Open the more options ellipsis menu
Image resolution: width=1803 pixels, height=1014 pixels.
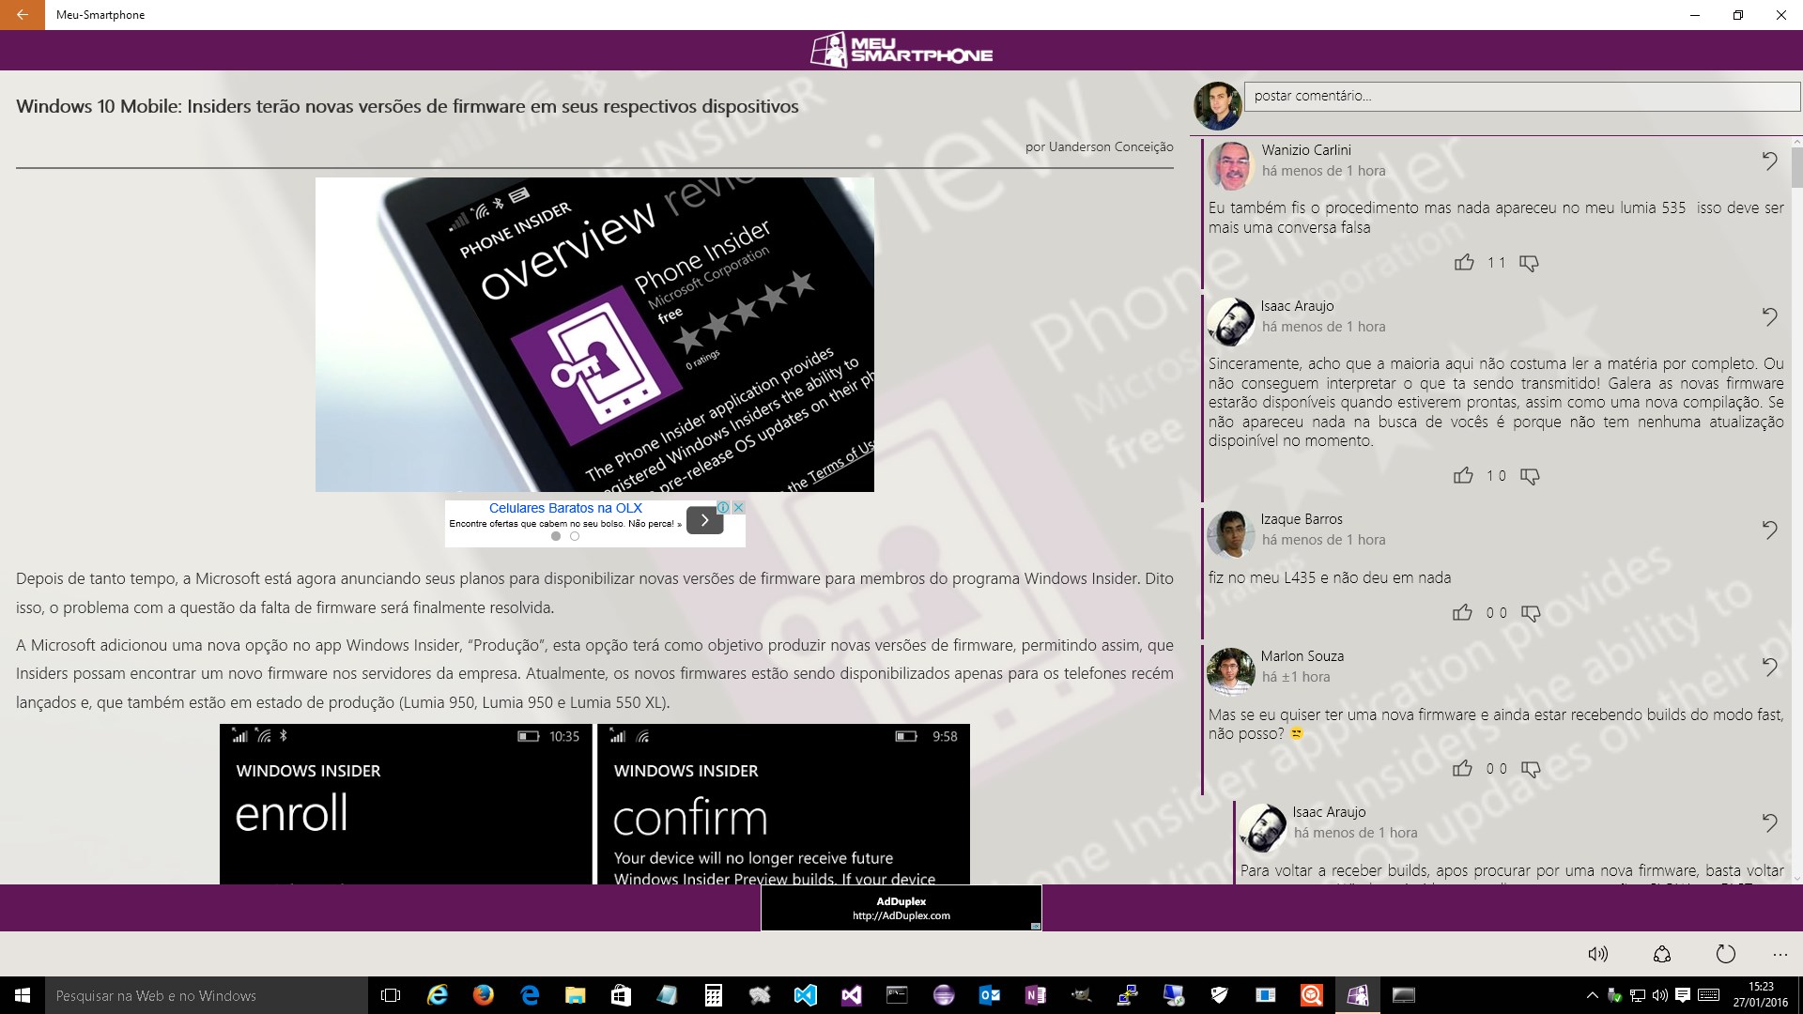(1780, 954)
